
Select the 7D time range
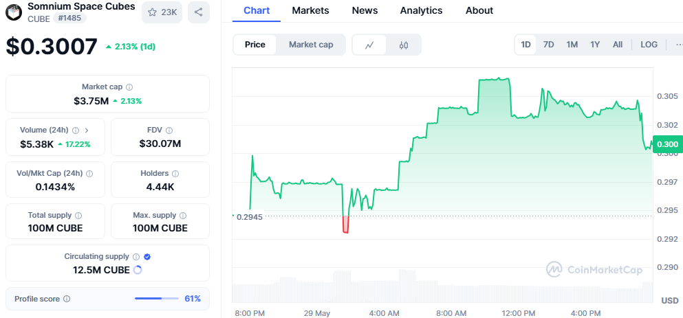click(x=548, y=45)
